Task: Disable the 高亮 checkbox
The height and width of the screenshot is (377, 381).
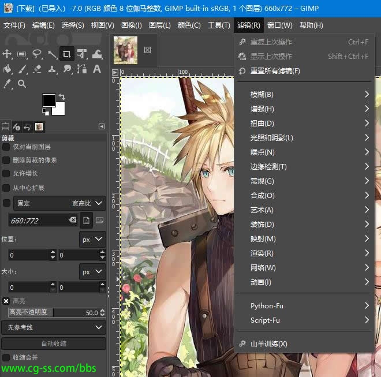Action: pos(6,301)
